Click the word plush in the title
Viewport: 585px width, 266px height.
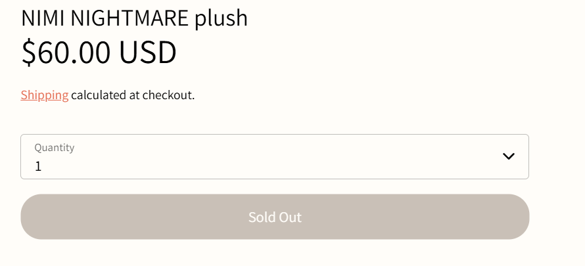(x=221, y=18)
